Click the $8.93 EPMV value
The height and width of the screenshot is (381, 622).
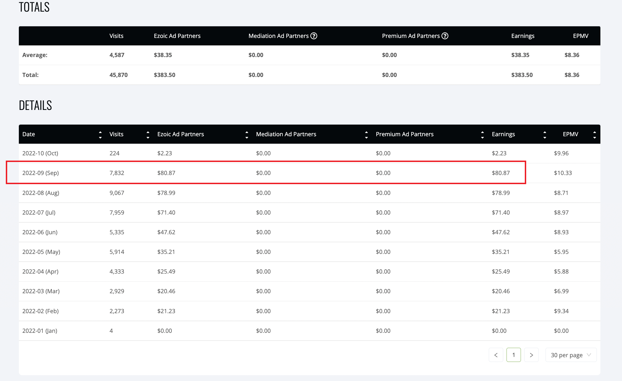pos(561,232)
